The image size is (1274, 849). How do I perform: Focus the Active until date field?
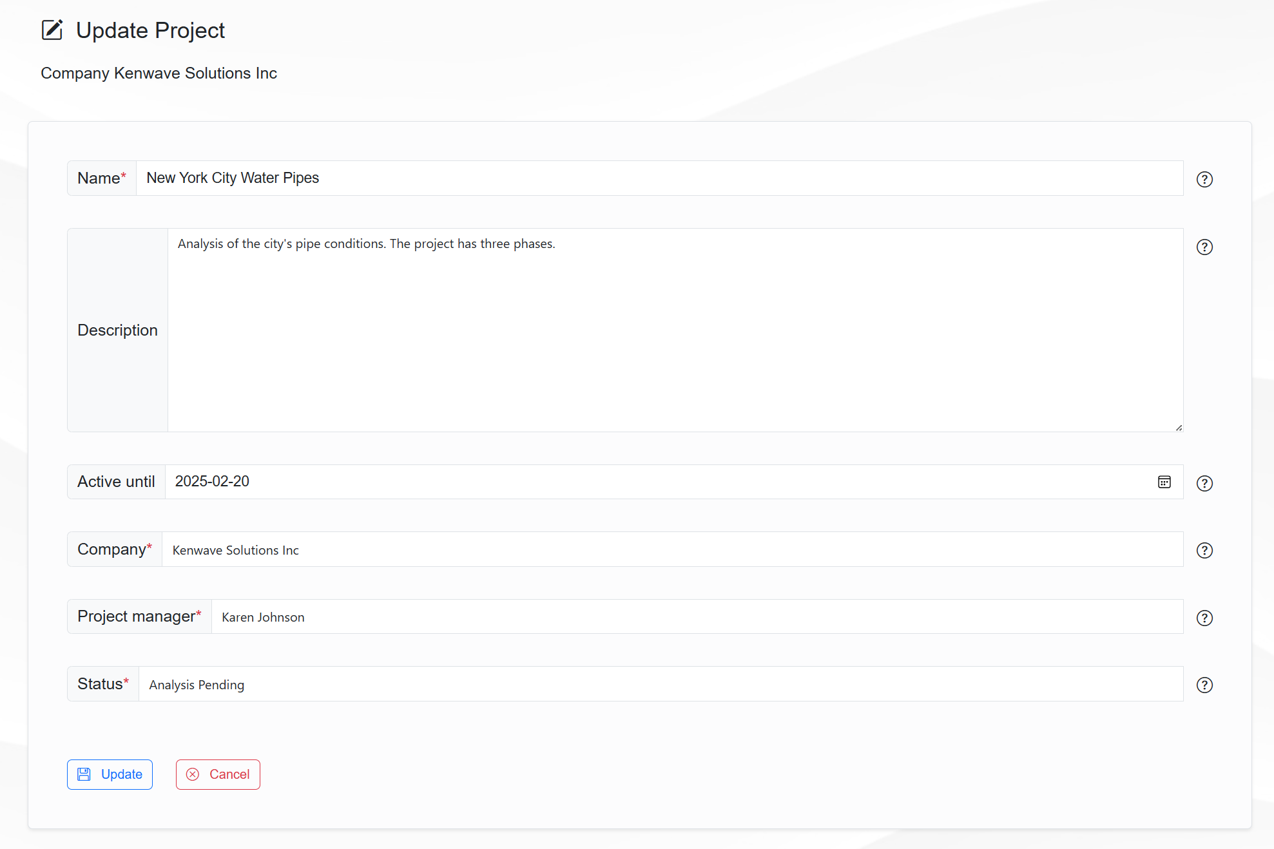[x=657, y=482]
